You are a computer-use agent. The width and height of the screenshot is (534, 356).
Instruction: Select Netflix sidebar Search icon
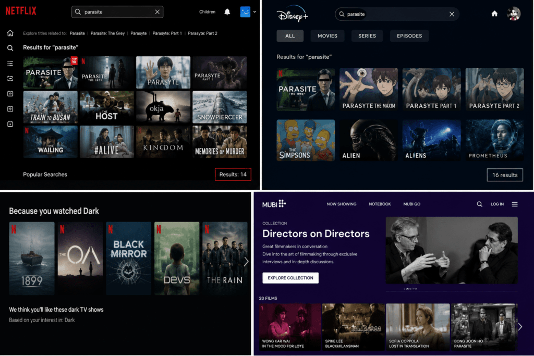pos(10,48)
